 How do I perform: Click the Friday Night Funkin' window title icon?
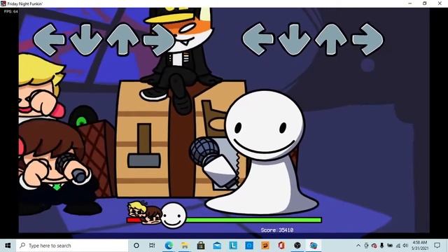(x=3, y=3)
